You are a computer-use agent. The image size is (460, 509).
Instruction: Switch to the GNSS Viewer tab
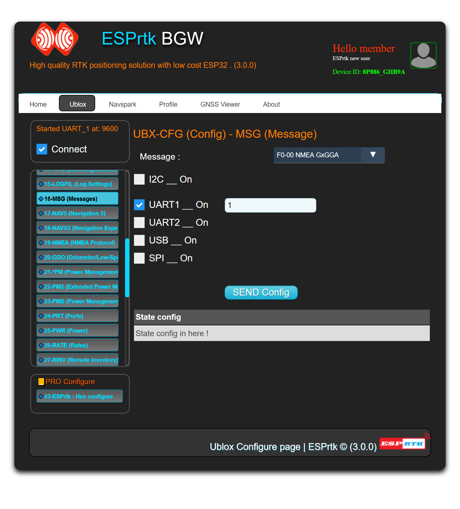pyautogui.click(x=220, y=104)
